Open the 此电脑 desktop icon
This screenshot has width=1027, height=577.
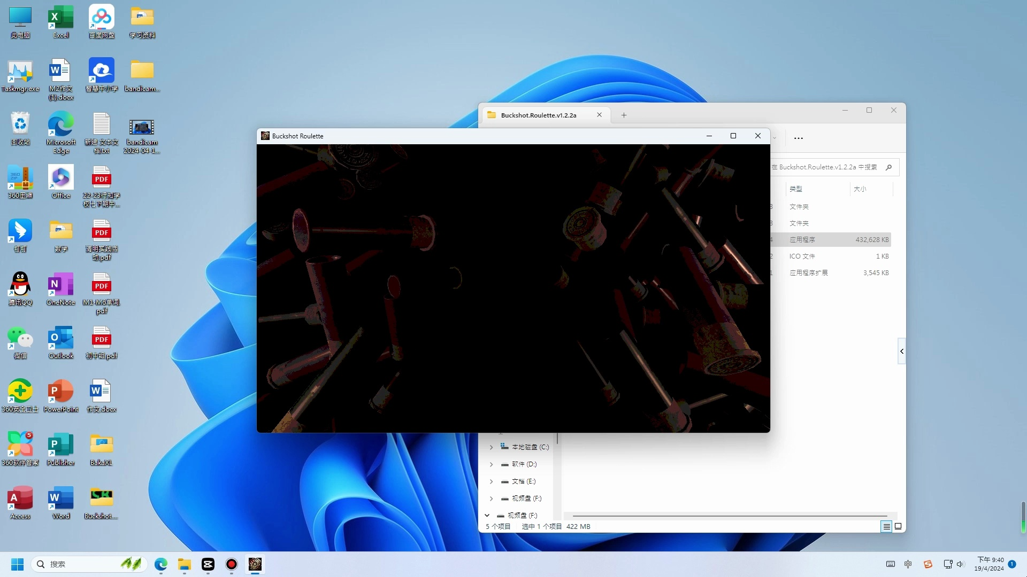[20, 21]
